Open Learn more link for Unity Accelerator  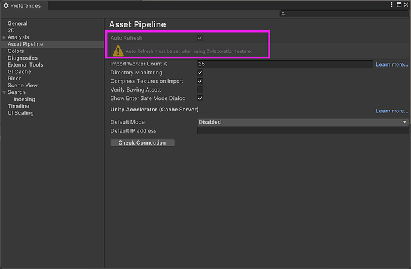391,111
